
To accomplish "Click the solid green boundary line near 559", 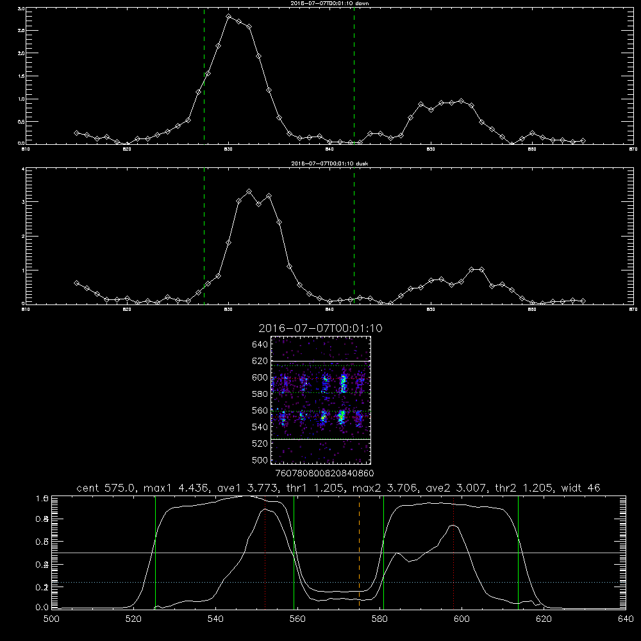I will [294, 552].
